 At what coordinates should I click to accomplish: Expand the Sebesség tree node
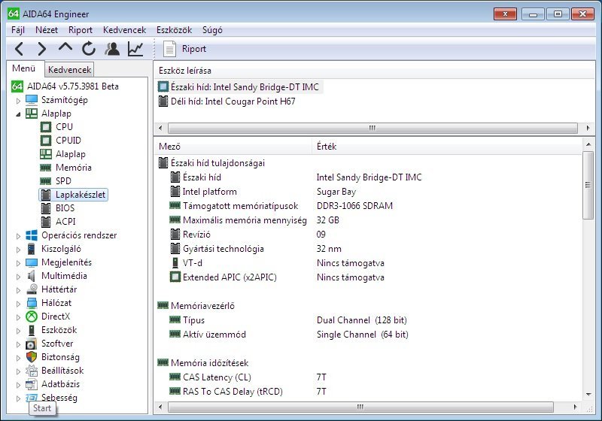coord(18,398)
